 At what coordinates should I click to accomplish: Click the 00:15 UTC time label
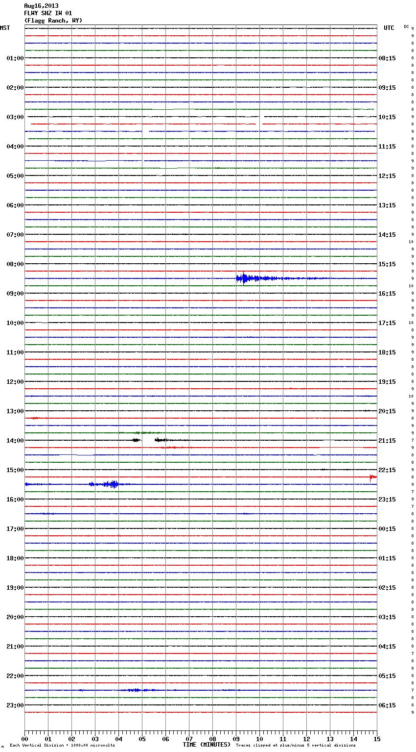pos(387,529)
